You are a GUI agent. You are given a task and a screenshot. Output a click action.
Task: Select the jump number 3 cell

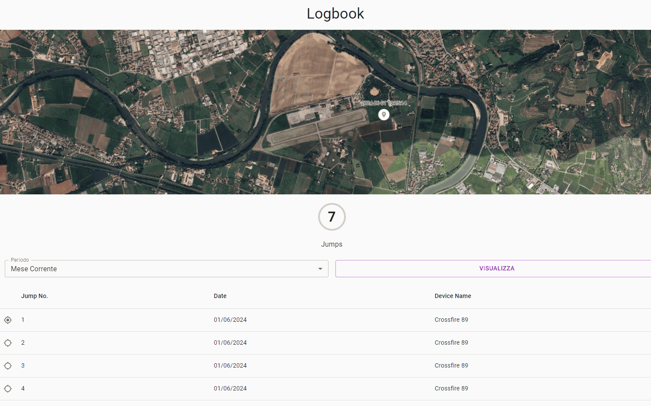coord(23,366)
